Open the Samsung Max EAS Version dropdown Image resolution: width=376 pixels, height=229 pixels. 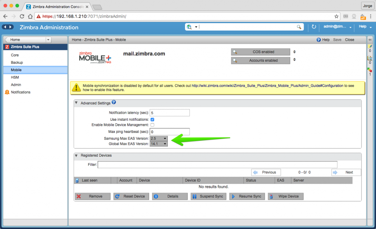(x=159, y=138)
